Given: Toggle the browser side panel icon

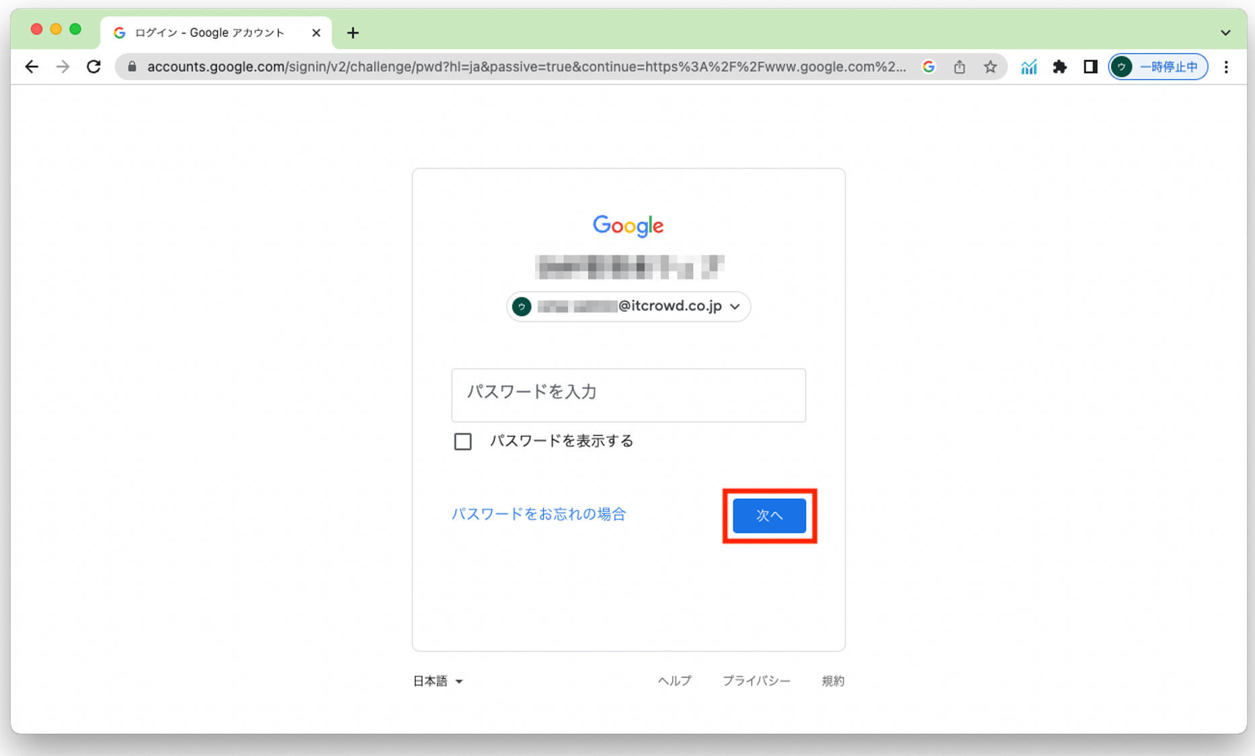Looking at the screenshot, I should tap(1090, 67).
